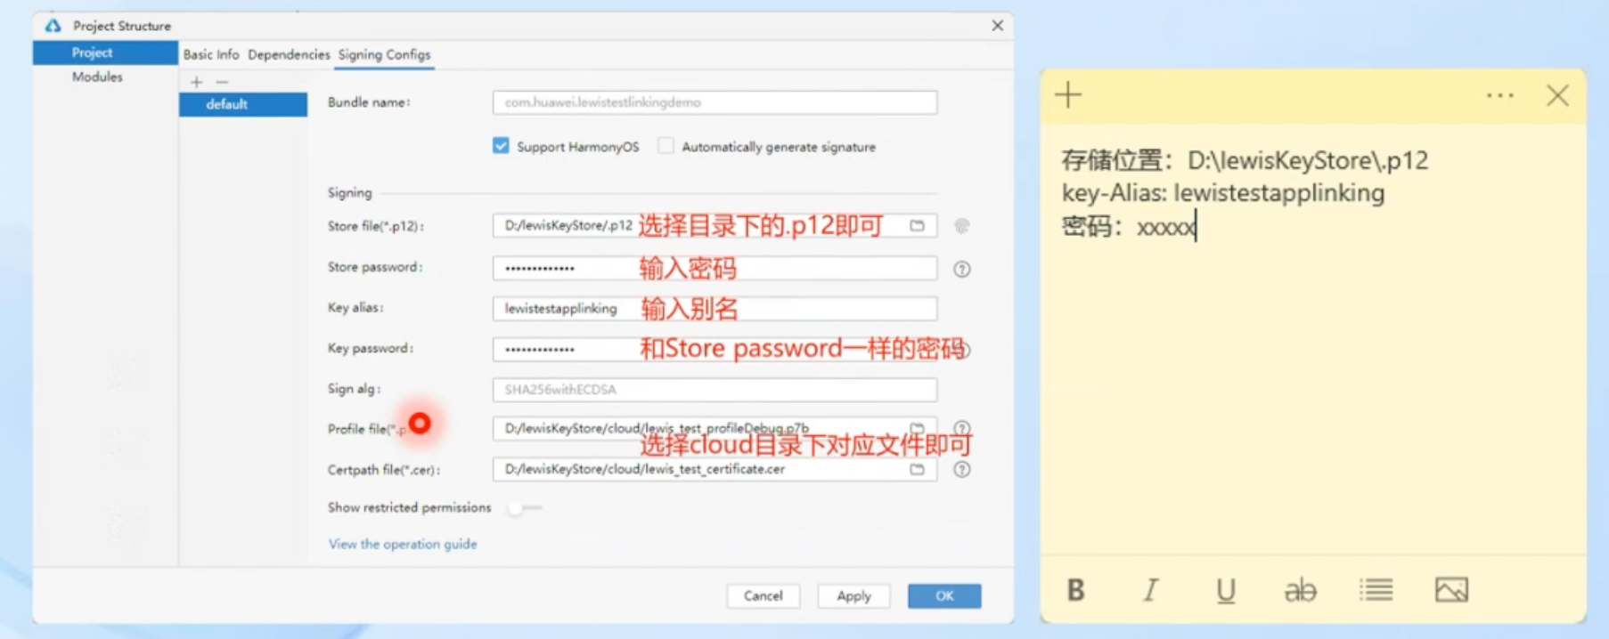The width and height of the screenshot is (1609, 639).
Task: Open help icon next to Store password
Action: point(962,269)
